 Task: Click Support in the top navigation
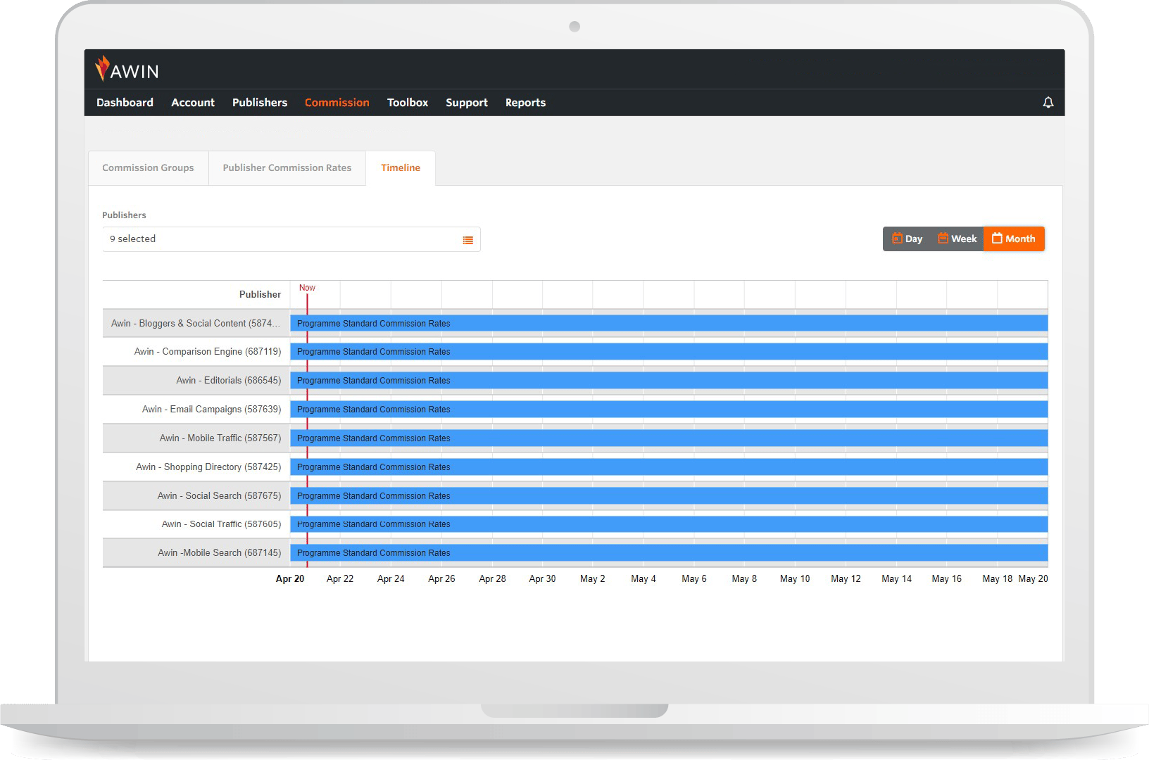[x=466, y=103]
